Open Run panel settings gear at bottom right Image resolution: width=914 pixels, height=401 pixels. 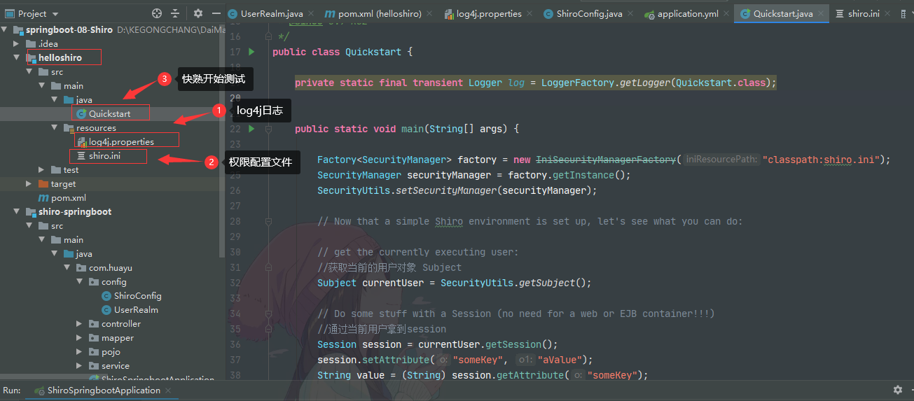[897, 390]
